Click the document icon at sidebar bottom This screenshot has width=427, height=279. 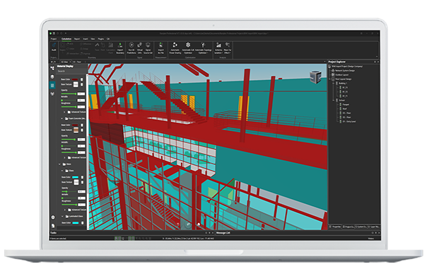(x=53, y=226)
